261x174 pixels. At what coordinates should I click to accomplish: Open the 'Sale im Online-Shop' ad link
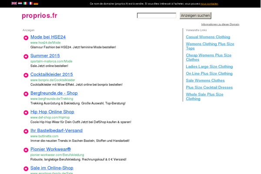point(52,168)
